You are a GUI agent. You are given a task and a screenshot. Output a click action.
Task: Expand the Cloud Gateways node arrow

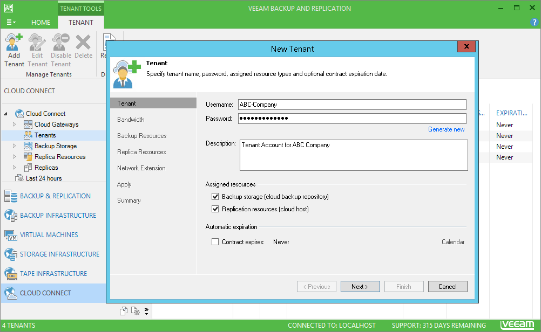pos(14,124)
